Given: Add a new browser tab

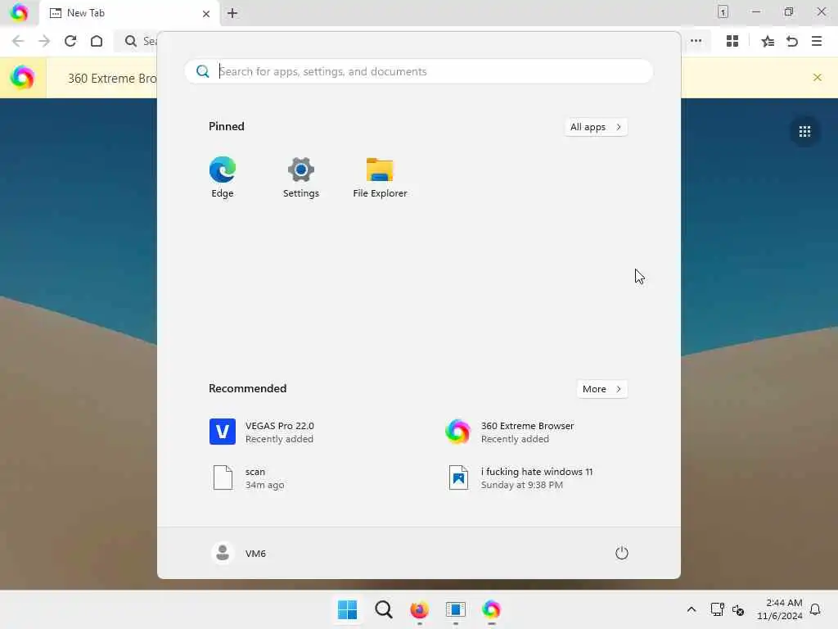Looking at the screenshot, I should click(x=232, y=13).
